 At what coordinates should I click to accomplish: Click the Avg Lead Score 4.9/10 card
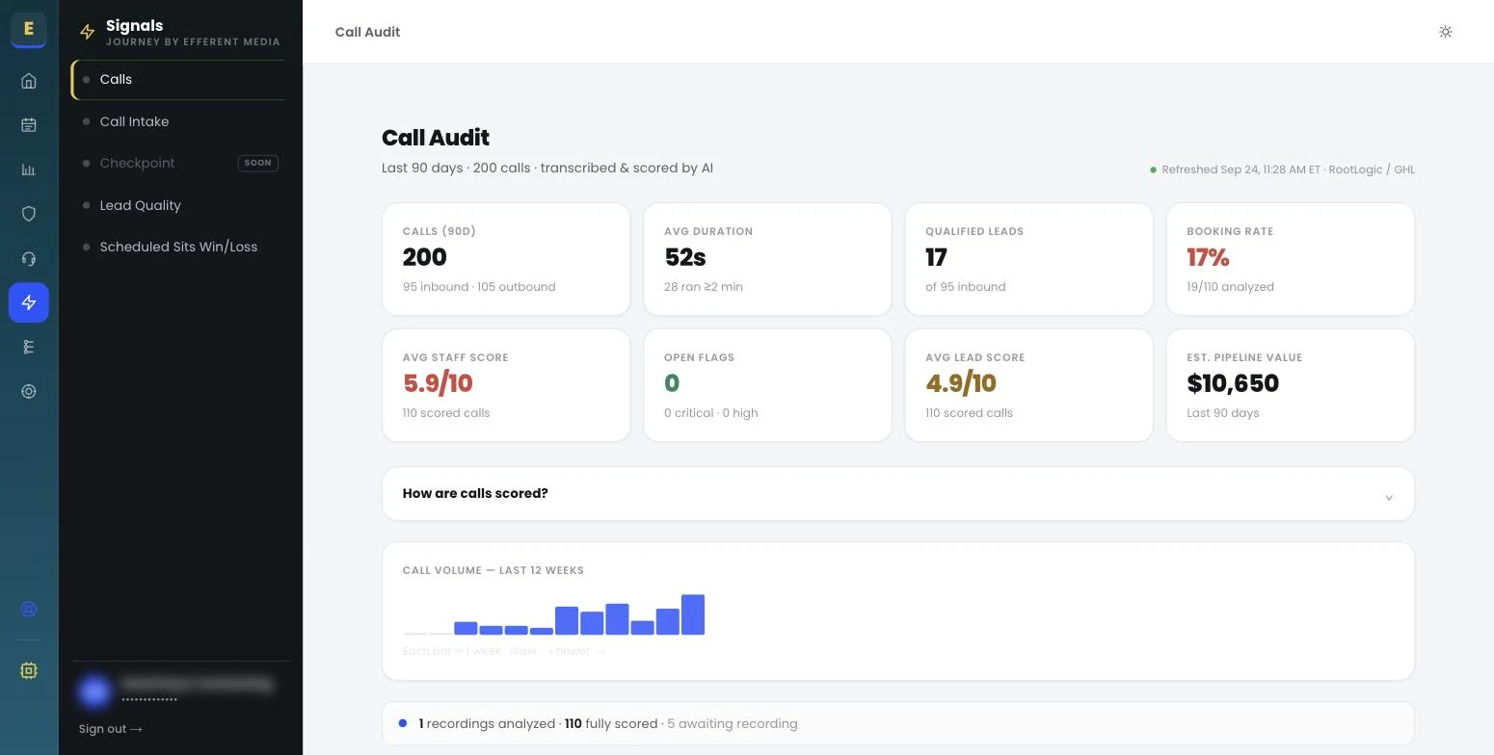pos(1028,385)
